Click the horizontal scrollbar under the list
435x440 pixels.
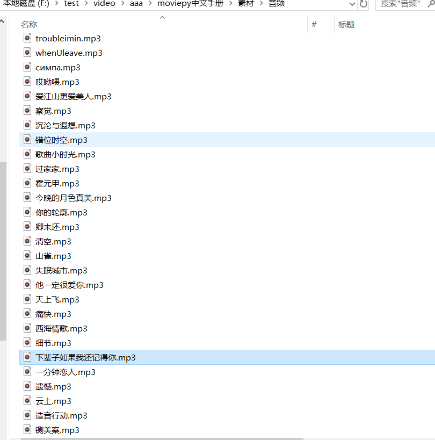pos(162,438)
